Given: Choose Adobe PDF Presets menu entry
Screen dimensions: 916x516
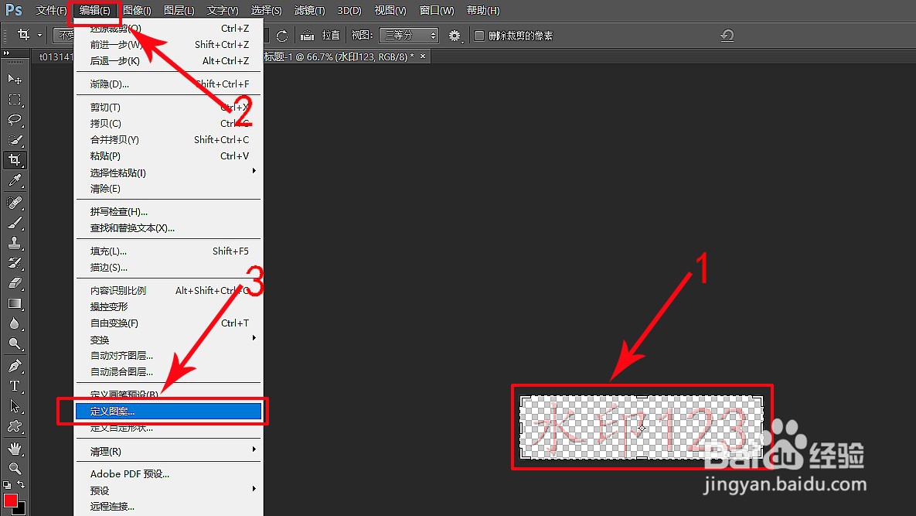Looking at the screenshot, I should 169,474.
